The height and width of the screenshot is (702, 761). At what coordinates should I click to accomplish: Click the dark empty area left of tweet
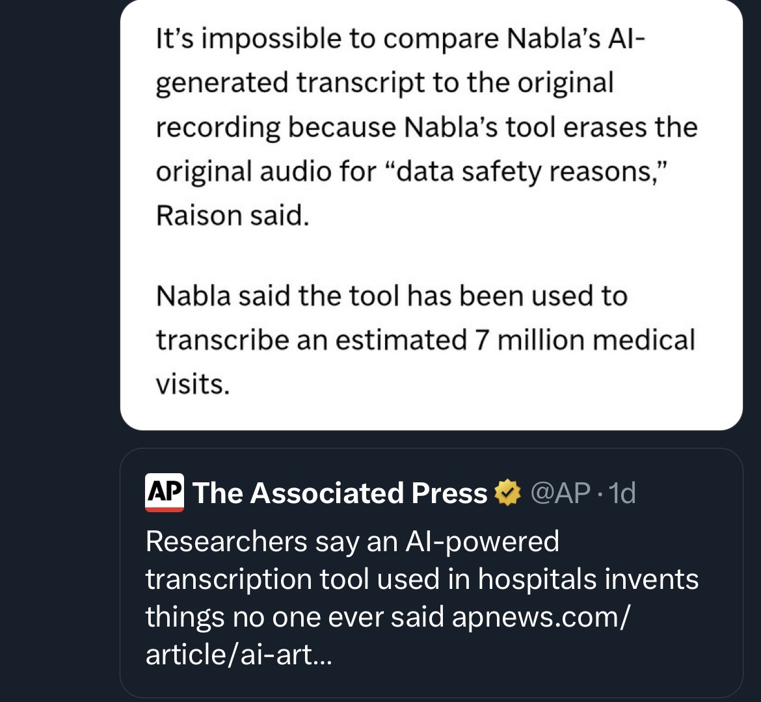[x=59, y=325]
